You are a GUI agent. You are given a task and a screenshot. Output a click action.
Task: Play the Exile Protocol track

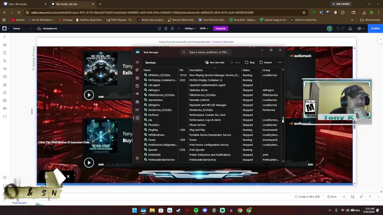pos(89,95)
